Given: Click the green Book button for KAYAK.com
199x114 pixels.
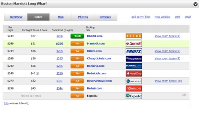Looking at the screenshot, I should [77, 36].
